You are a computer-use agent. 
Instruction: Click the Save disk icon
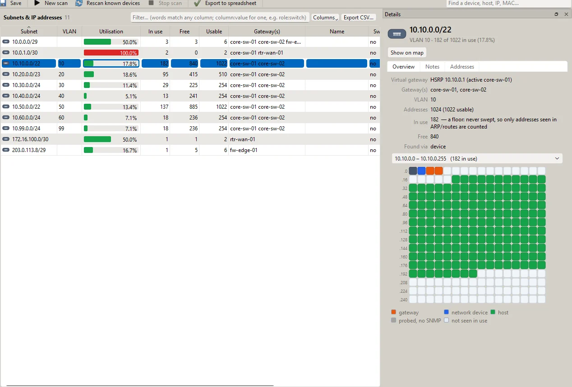click(3, 3)
